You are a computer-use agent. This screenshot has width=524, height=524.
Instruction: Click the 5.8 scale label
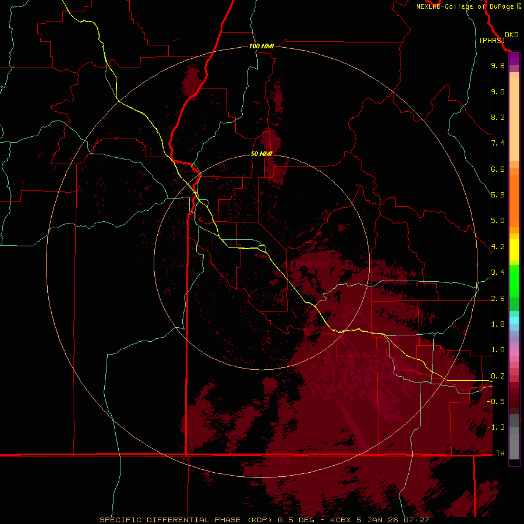[498, 195]
